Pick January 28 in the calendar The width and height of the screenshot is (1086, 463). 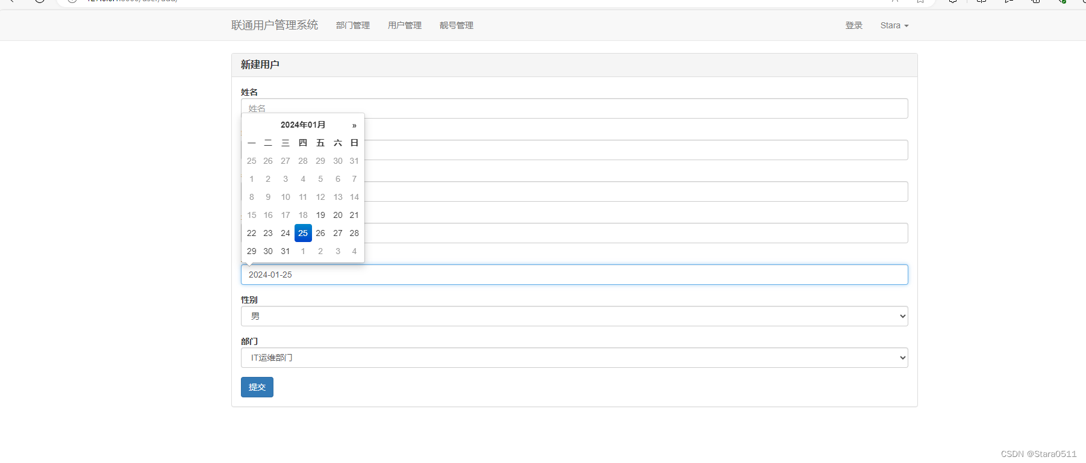(x=354, y=233)
